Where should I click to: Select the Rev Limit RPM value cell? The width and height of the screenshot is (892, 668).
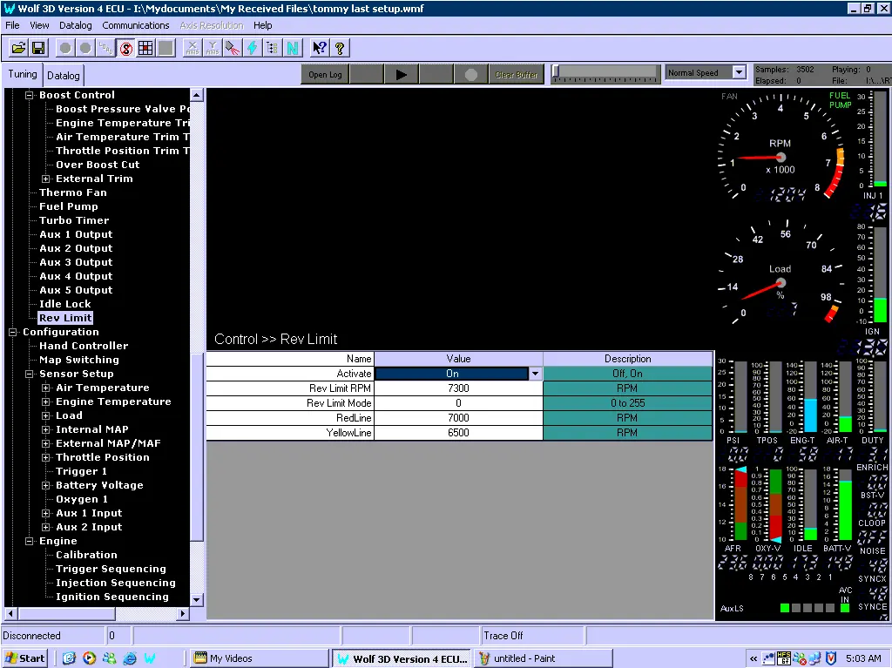click(458, 388)
